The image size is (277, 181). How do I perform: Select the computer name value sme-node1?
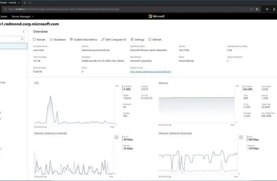[x=39, y=50]
